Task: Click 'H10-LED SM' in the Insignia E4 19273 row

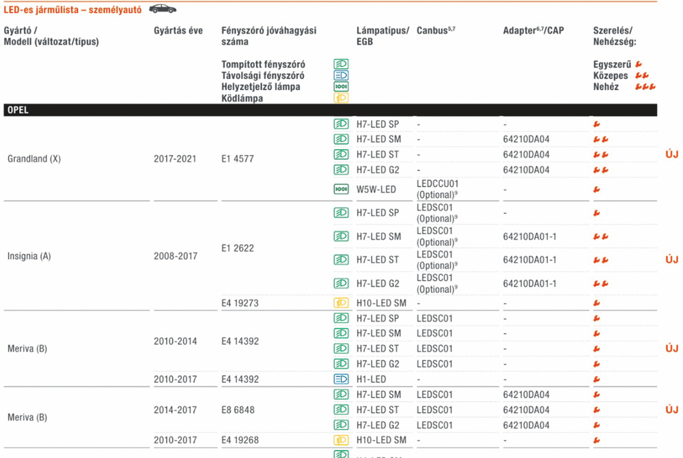Action: [x=381, y=303]
